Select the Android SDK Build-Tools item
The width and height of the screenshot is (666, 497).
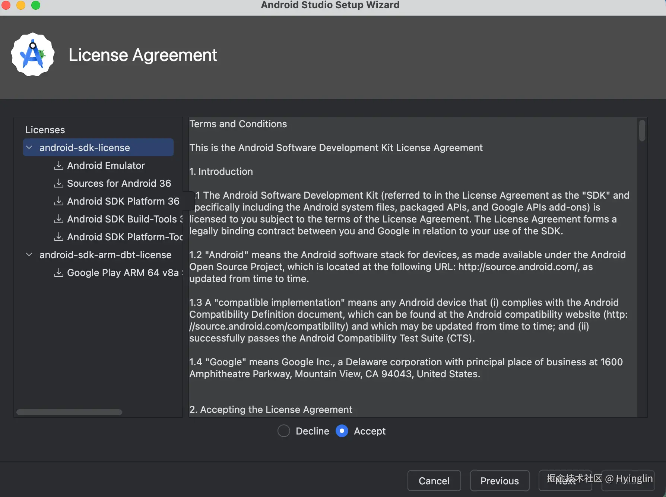[125, 219]
